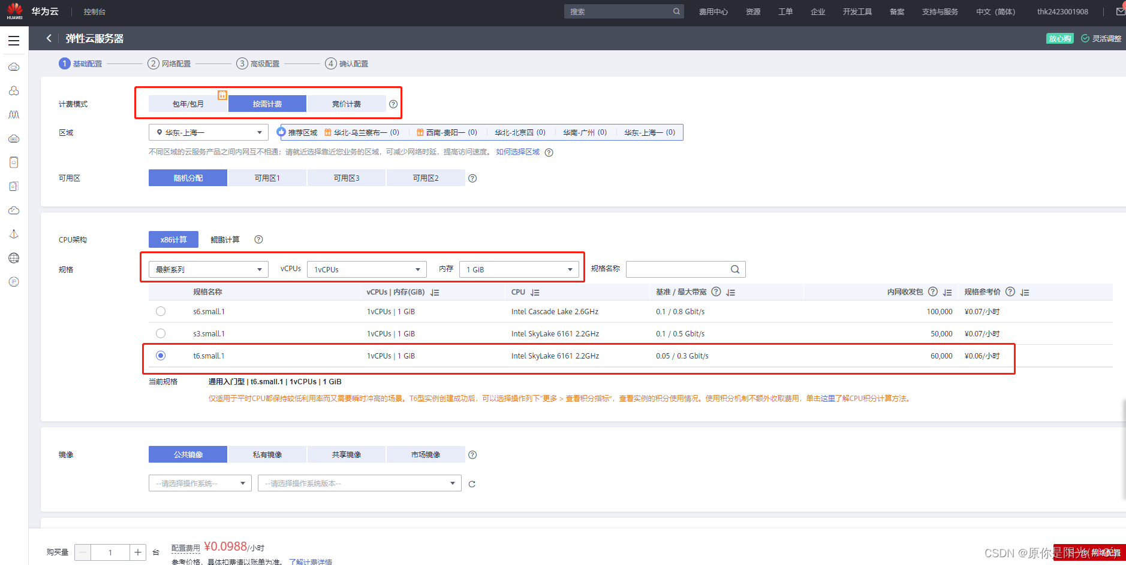Choose 竞价计费 billing mode
This screenshot has height=565, width=1126.
[x=347, y=104]
